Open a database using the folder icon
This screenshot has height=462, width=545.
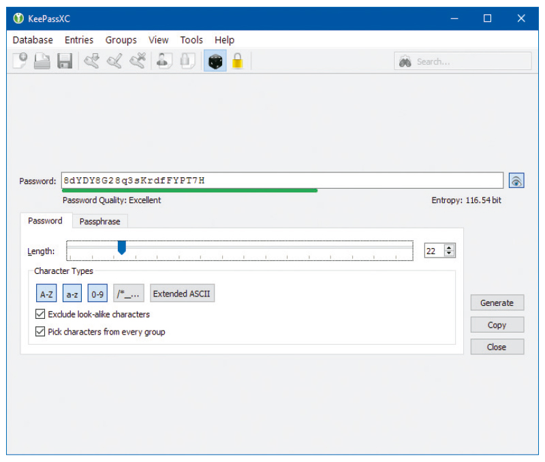[42, 61]
